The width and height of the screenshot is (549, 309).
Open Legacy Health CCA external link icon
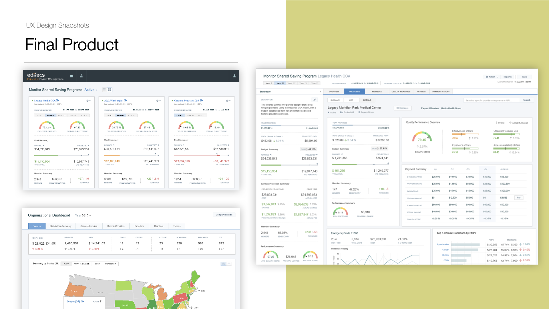point(58,101)
